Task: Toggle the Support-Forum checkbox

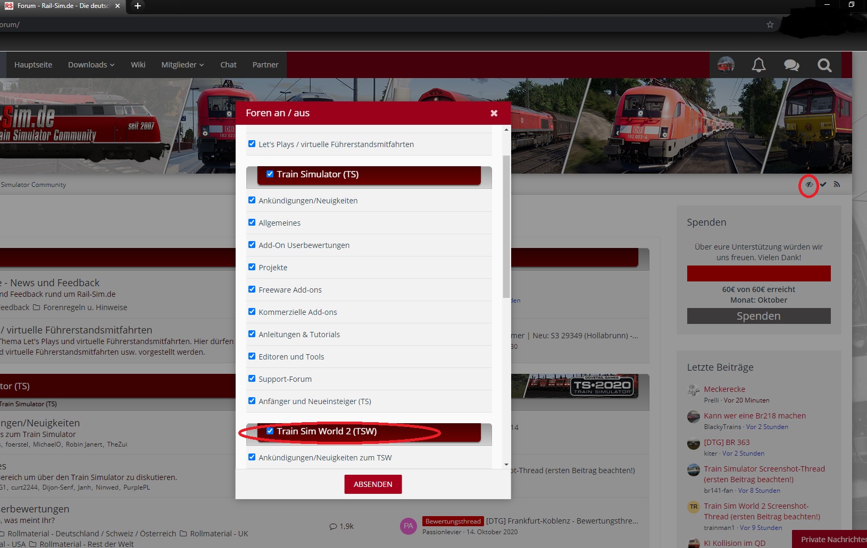Action: coord(252,379)
